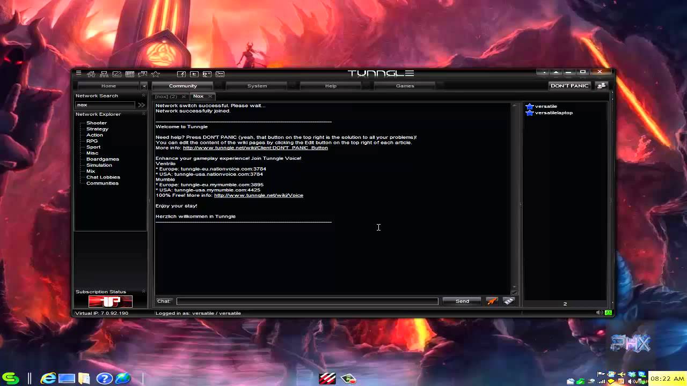Open Tunngle Twitter page icon
Screen dimensions: 687x386
(x=194, y=74)
